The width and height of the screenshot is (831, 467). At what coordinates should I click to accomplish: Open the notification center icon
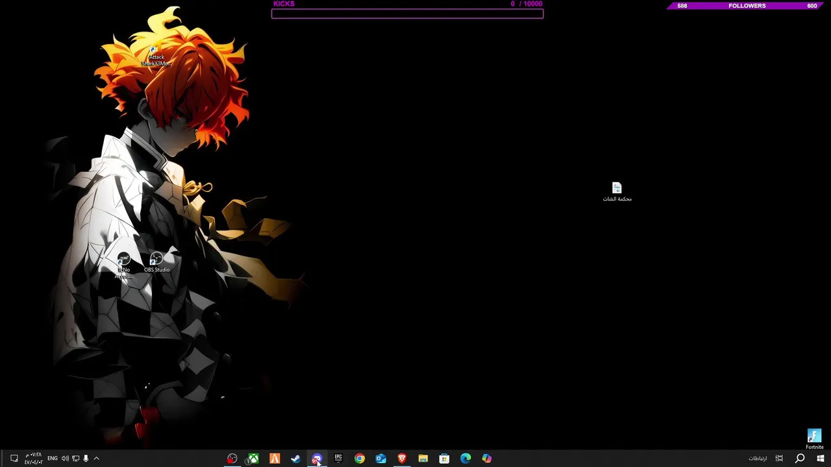tap(14, 459)
